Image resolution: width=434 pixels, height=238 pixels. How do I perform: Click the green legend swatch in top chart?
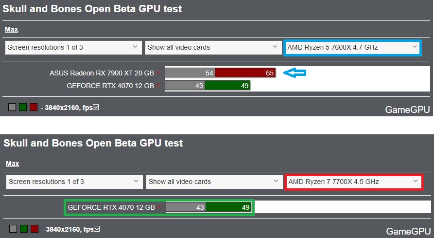[x=23, y=107]
